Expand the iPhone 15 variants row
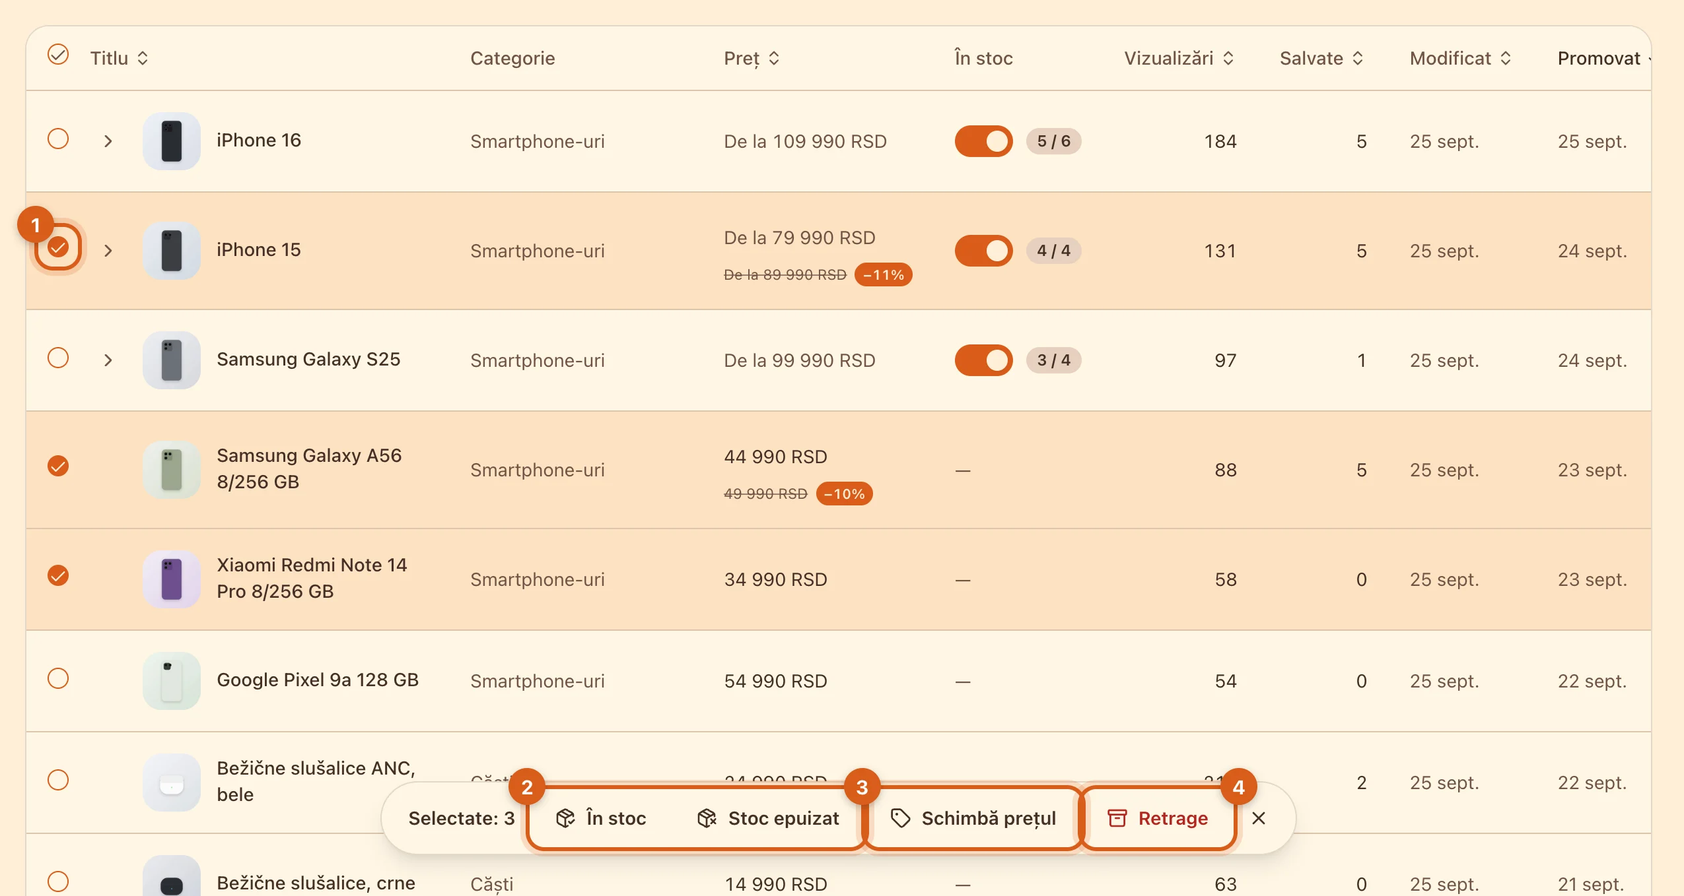The image size is (1684, 896). [x=108, y=251]
